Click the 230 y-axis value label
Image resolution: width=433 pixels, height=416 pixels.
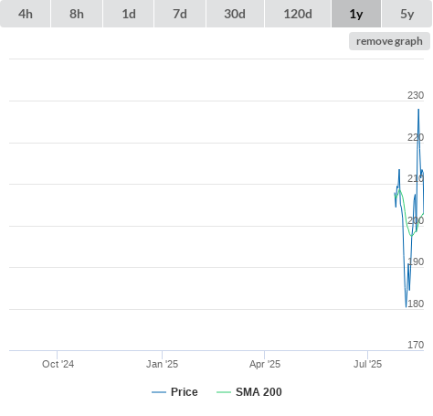416,95
